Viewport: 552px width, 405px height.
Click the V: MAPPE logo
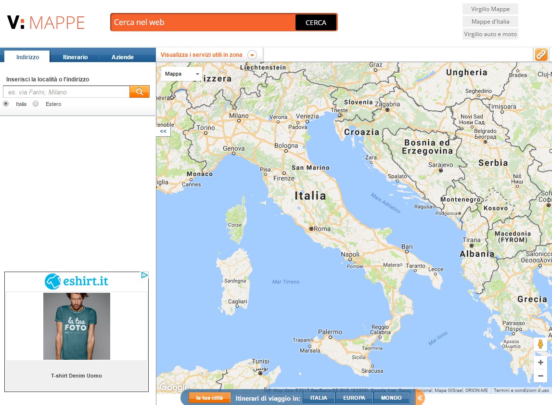pos(46,23)
